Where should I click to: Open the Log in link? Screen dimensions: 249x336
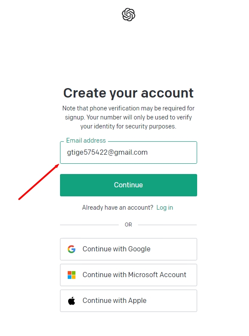pos(165,208)
